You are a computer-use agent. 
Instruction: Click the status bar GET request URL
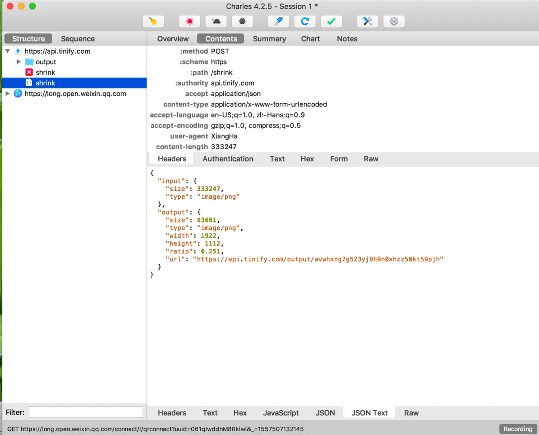tap(156, 429)
